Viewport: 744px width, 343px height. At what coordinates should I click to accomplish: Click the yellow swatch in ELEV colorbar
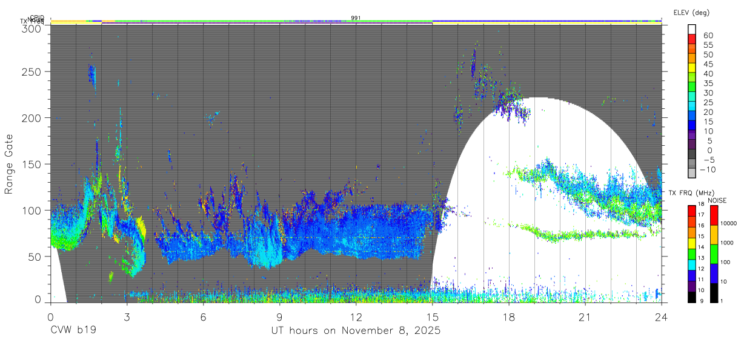[x=693, y=67]
